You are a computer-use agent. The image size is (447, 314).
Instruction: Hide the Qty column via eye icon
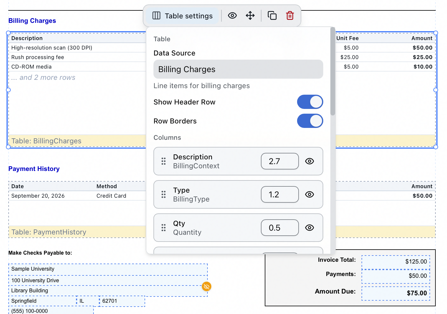310,228
